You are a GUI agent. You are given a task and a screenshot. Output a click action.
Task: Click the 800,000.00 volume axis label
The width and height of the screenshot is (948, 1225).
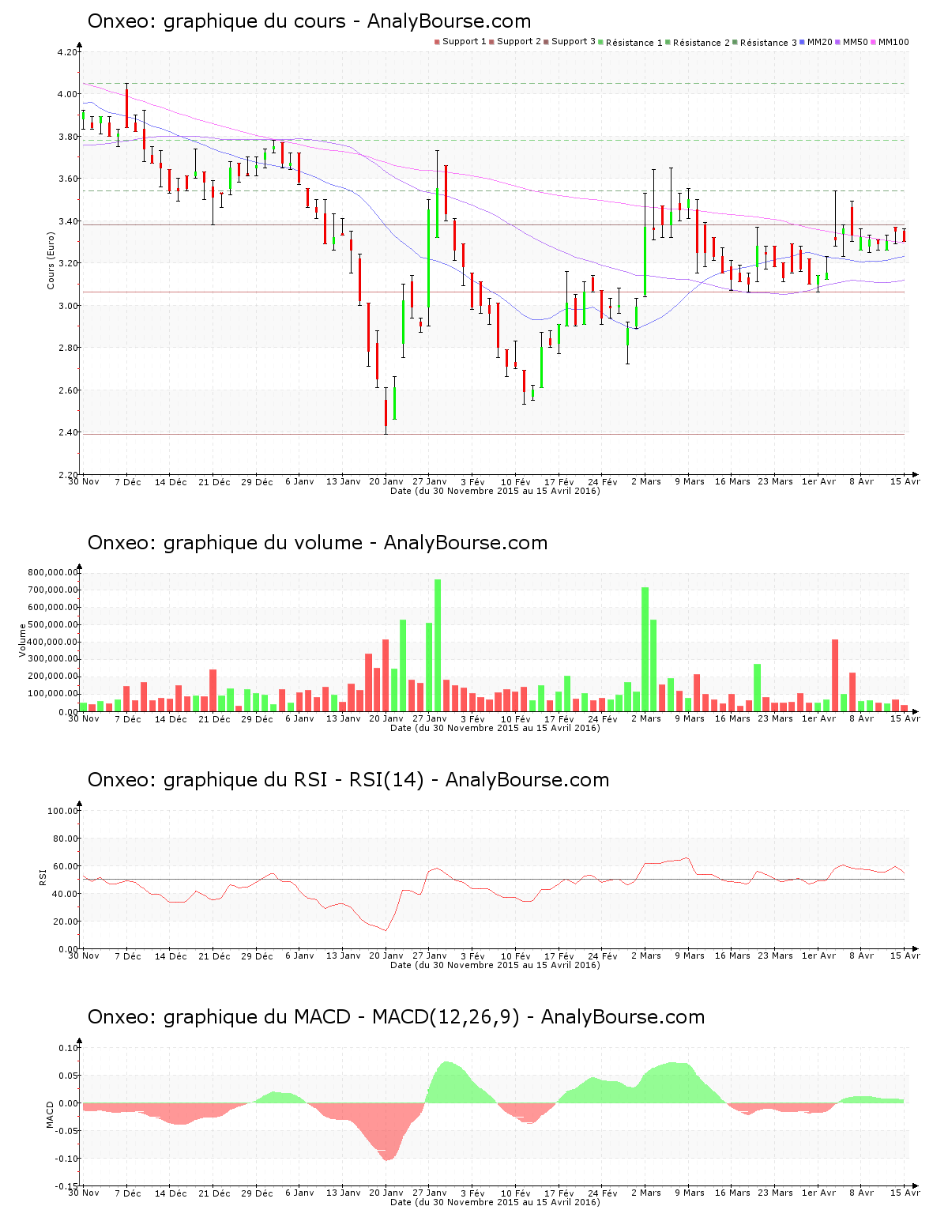53,572
